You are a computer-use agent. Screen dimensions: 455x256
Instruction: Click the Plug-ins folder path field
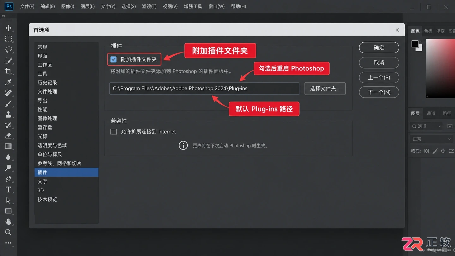pyautogui.click(x=204, y=88)
